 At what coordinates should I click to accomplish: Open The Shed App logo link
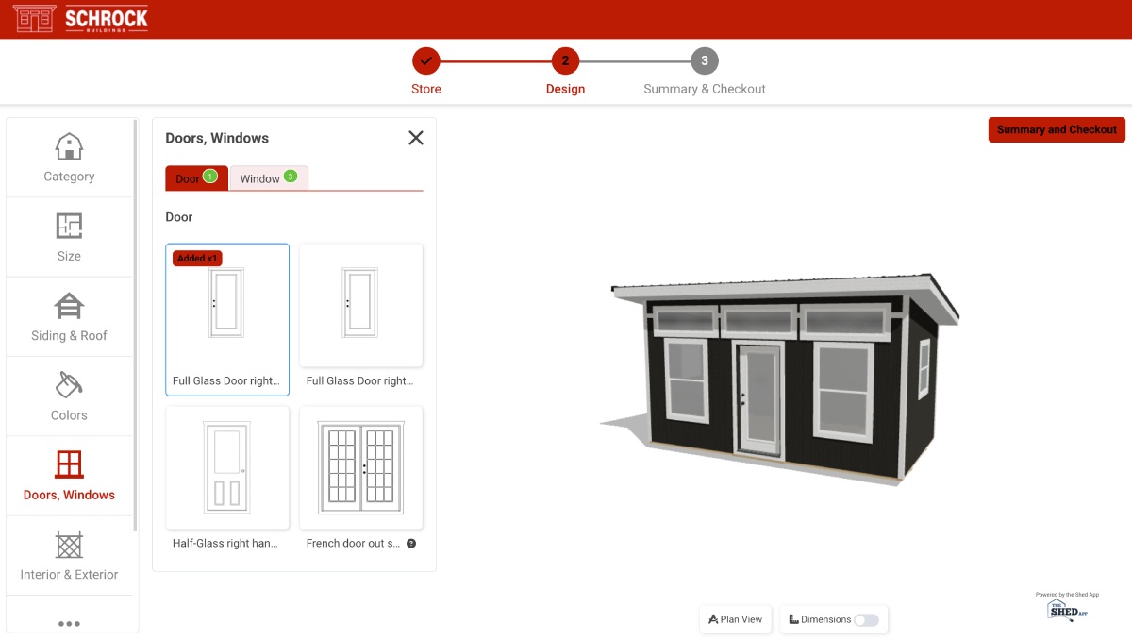[1067, 609]
